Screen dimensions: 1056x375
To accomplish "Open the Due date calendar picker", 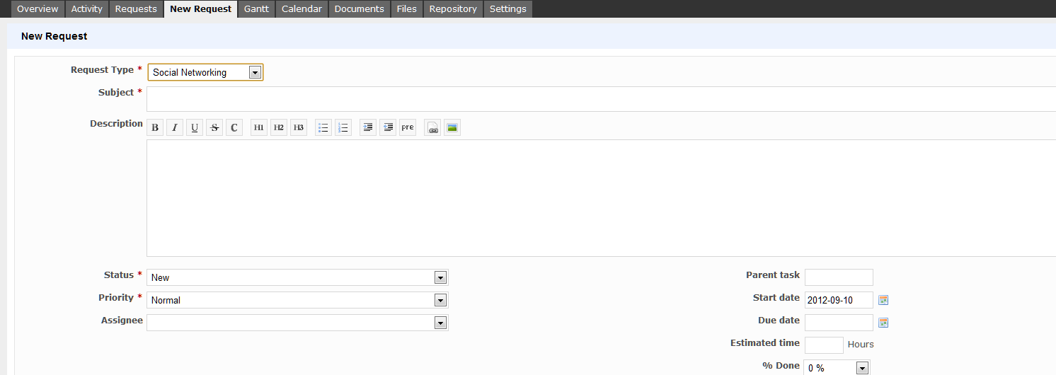I will click(x=883, y=323).
